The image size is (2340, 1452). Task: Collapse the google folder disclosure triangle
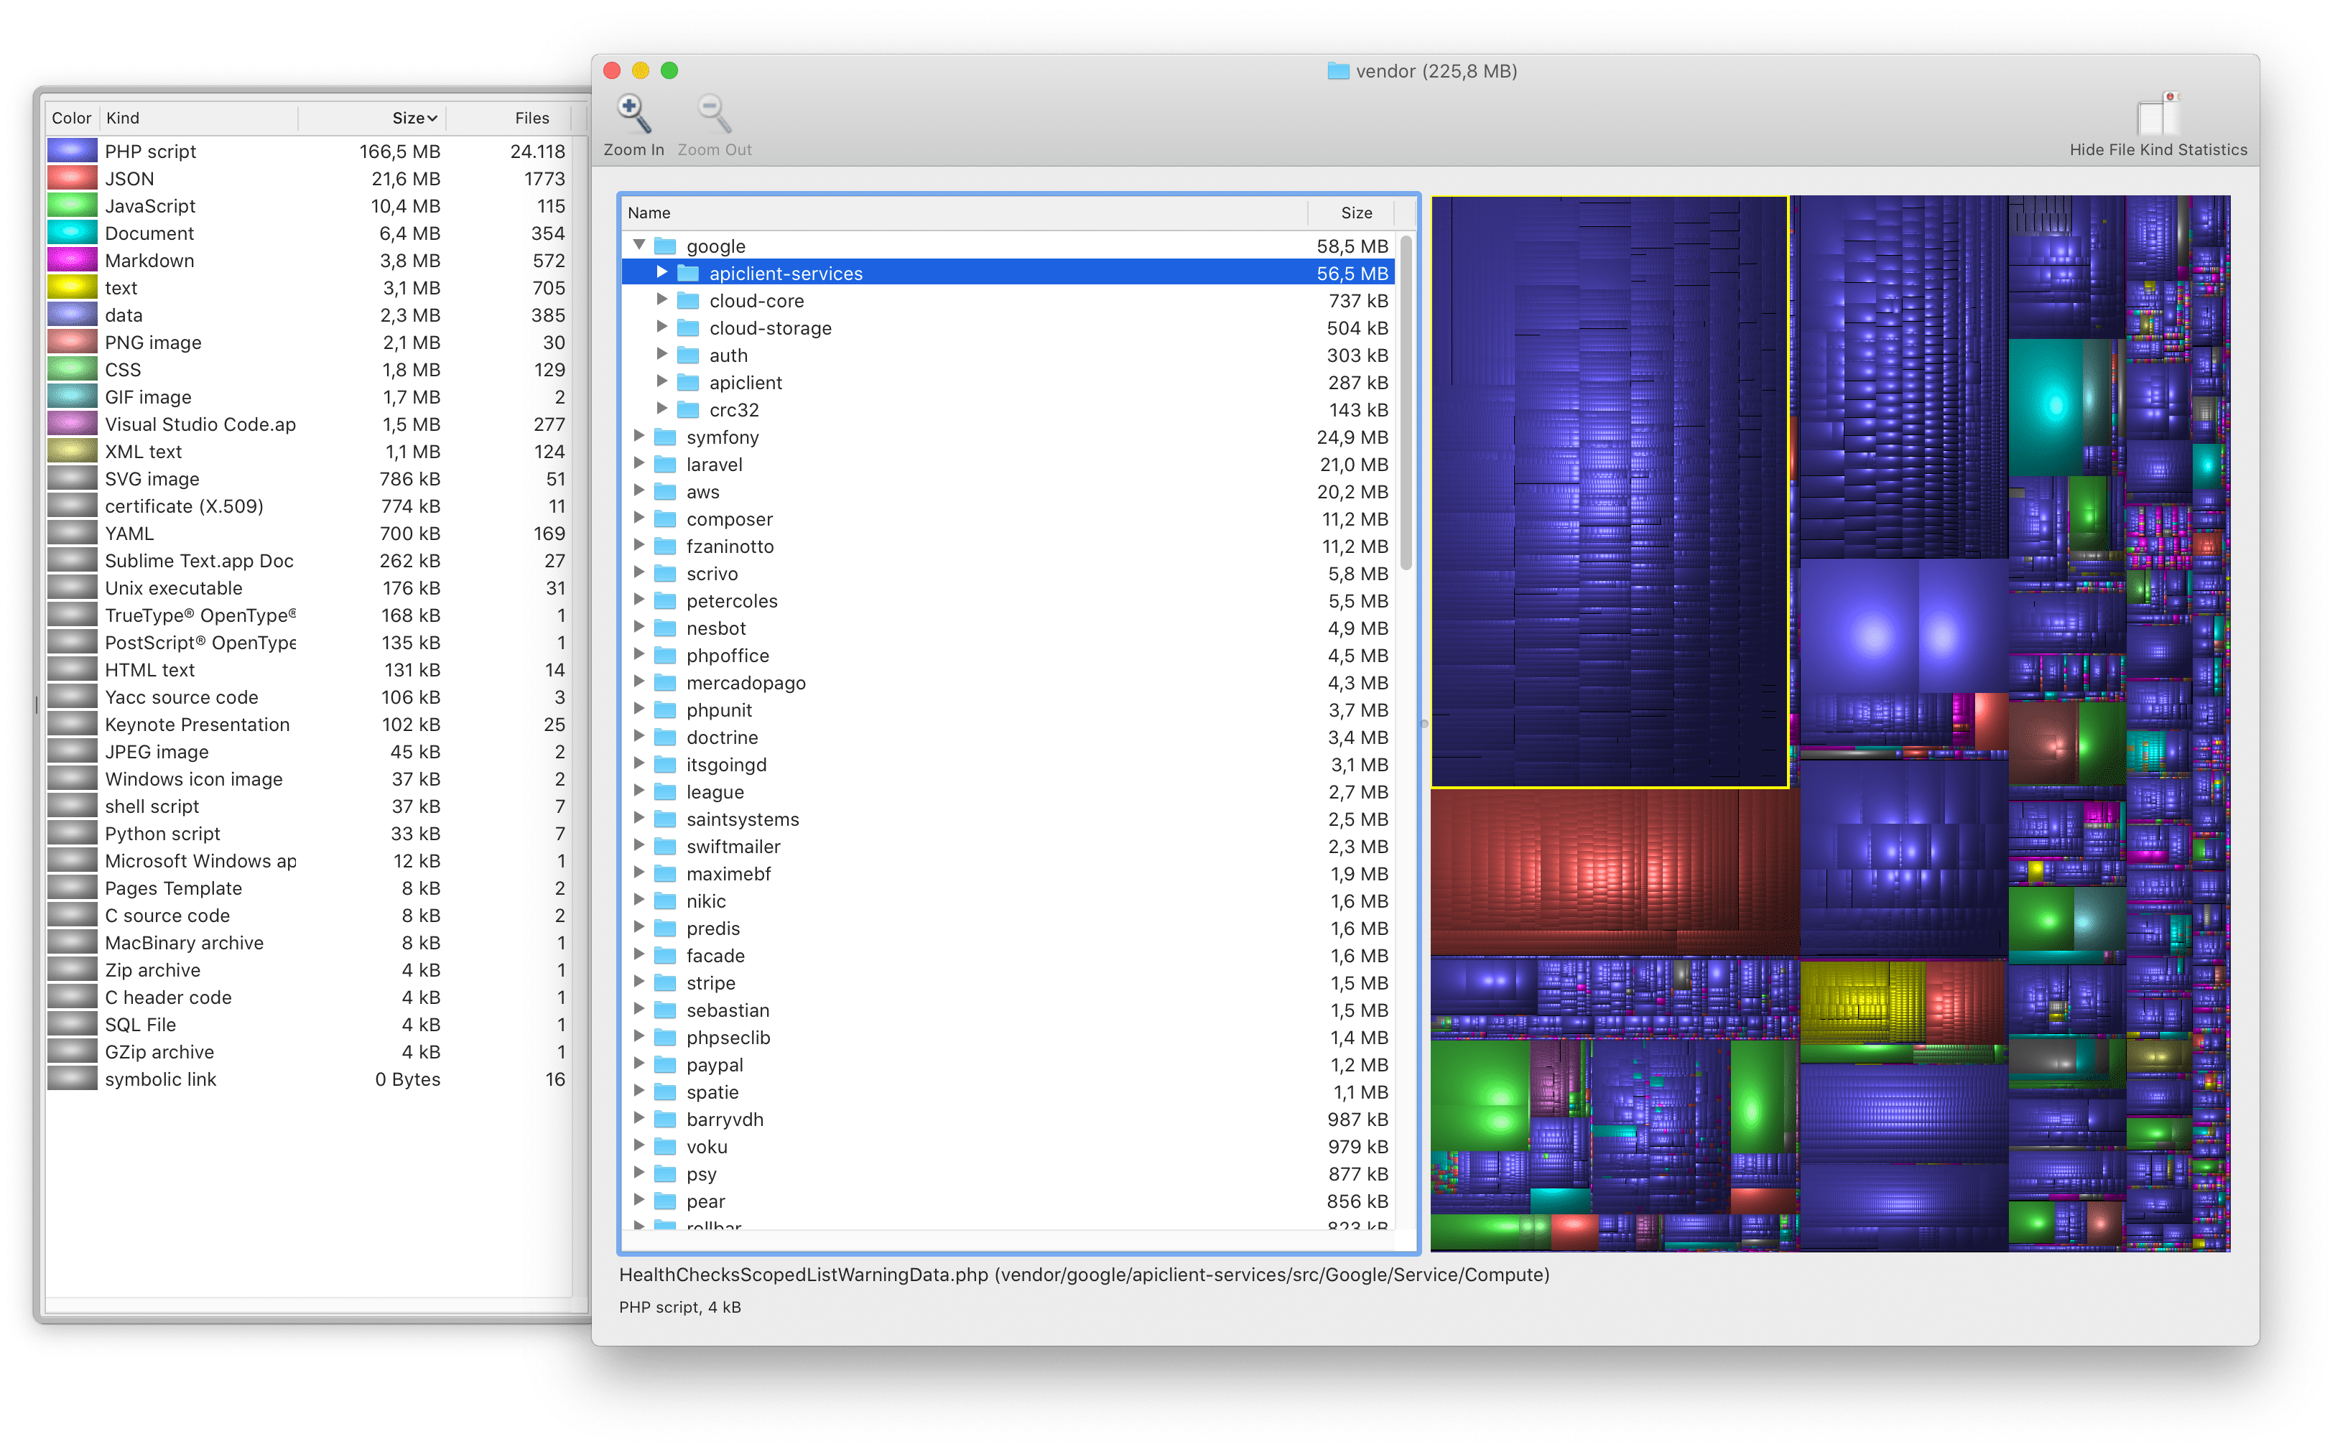639,246
